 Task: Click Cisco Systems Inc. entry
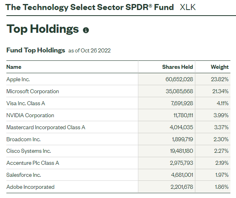click(x=29, y=151)
